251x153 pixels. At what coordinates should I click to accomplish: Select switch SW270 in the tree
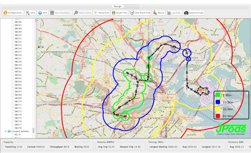[x=18, y=101]
